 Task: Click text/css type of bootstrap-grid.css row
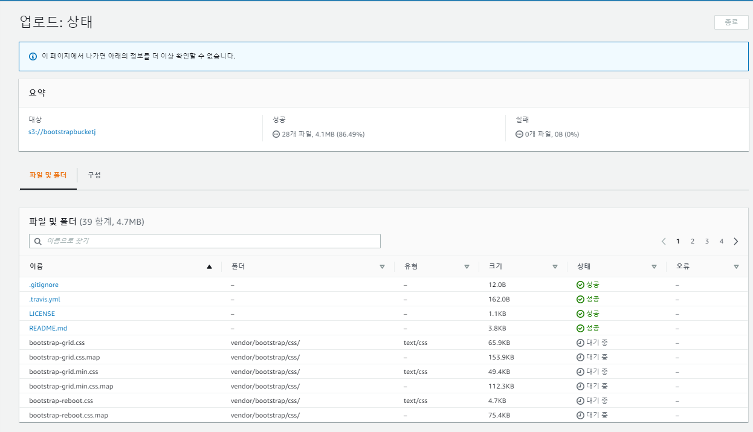[416, 343]
